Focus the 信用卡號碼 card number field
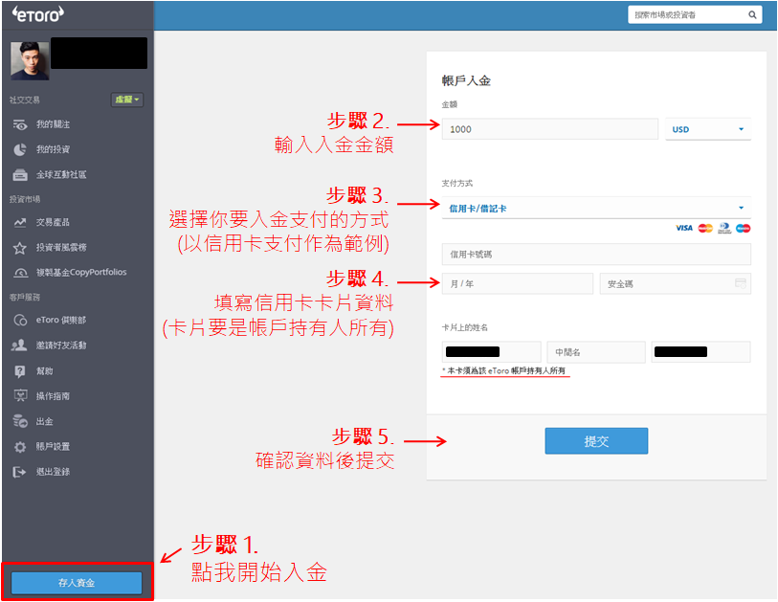The image size is (778, 602). point(596,254)
